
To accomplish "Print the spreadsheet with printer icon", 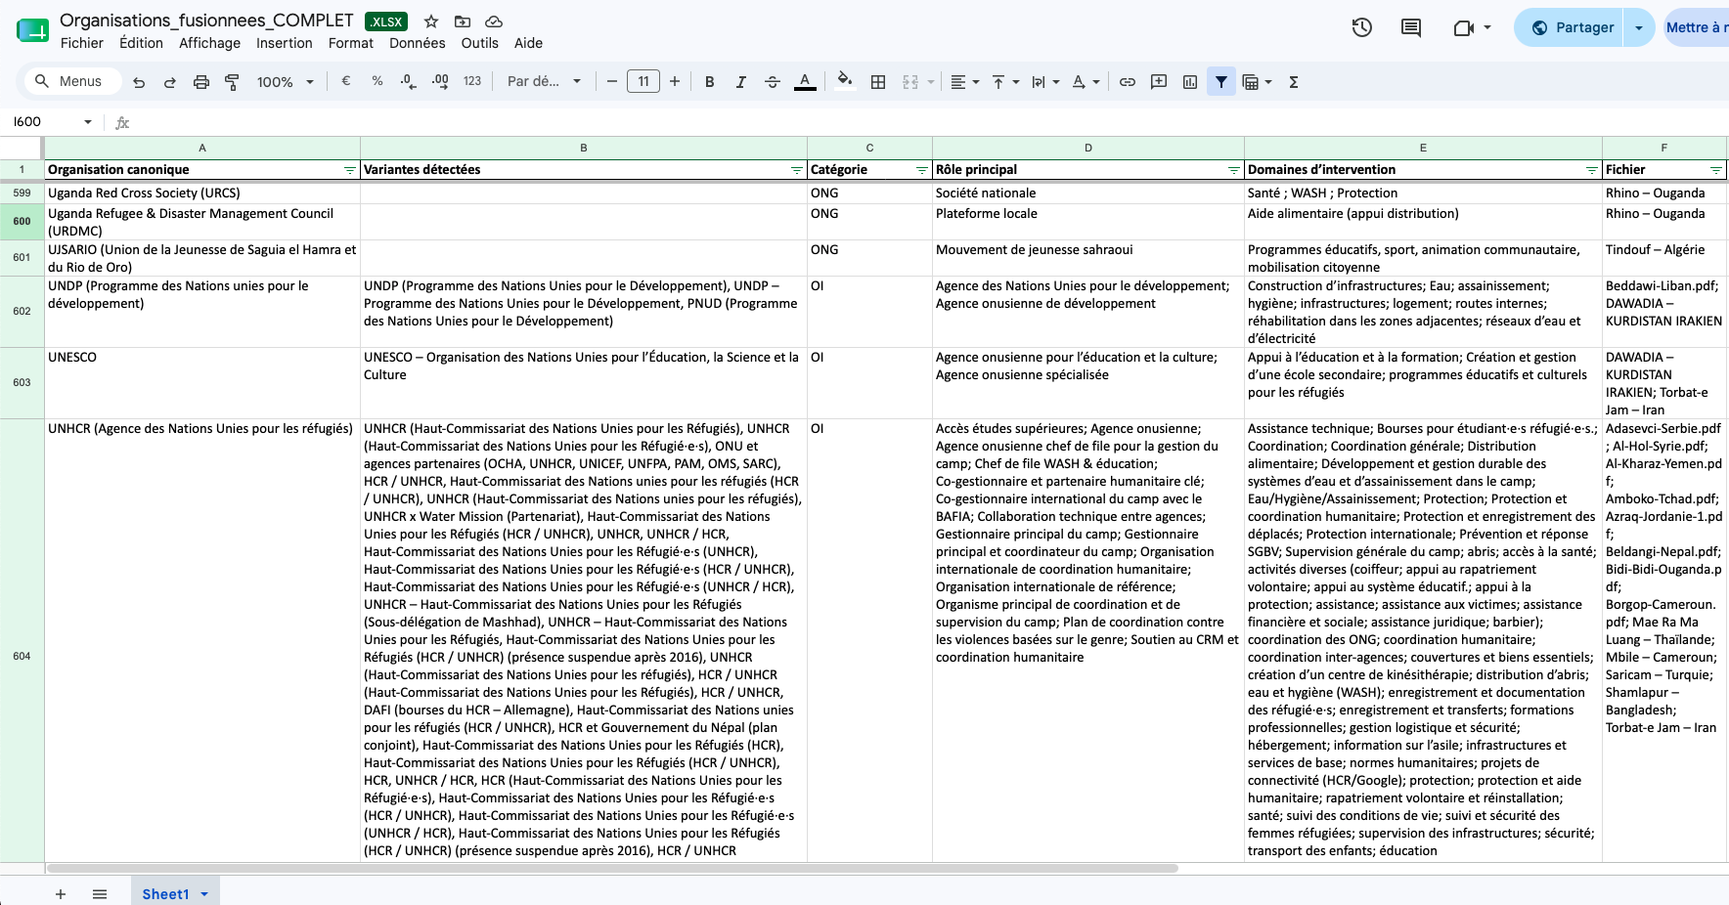I will pos(201,82).
